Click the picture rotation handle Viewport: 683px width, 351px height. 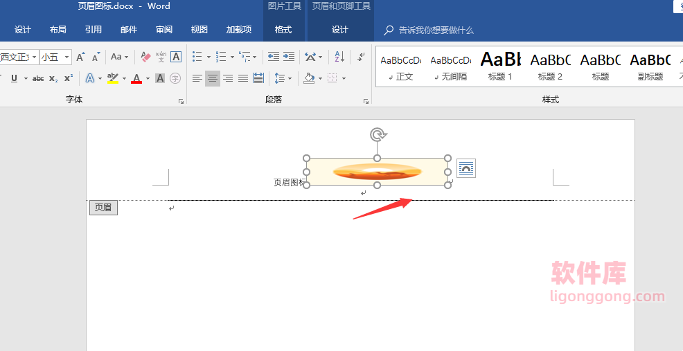tap(378, 135)
